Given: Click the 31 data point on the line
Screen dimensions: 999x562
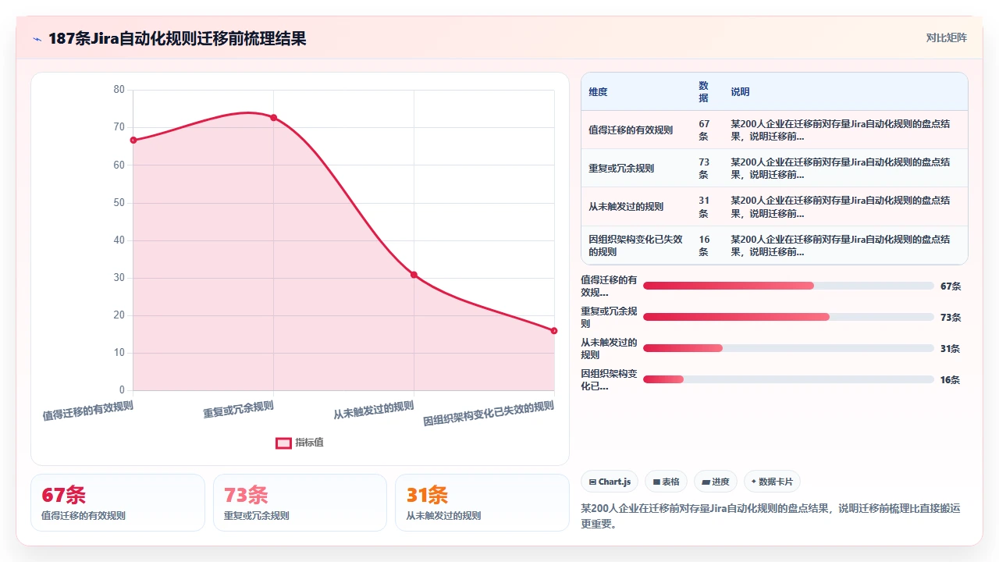Looking at the screenshot, I should 414,275.
